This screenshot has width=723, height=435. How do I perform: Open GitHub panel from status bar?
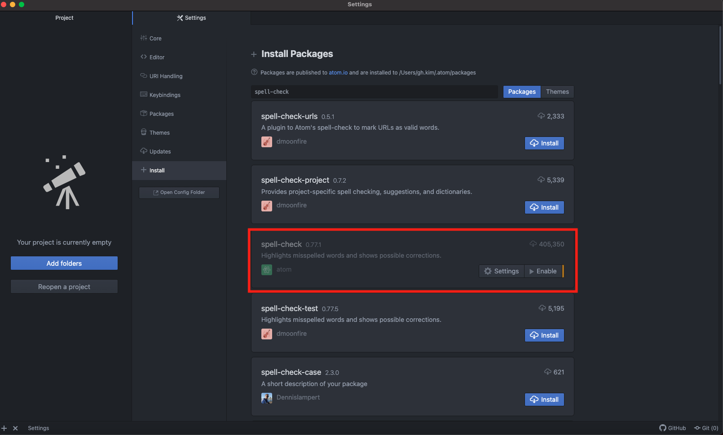(672, 428)
